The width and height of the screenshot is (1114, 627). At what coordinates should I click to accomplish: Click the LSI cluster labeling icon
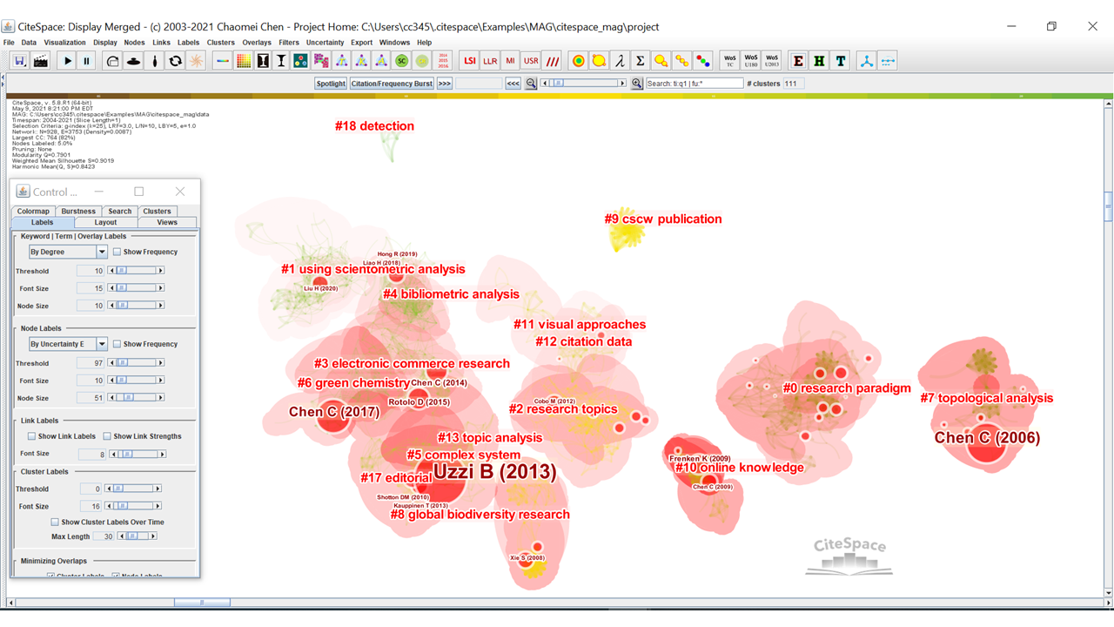click(470, 61)
